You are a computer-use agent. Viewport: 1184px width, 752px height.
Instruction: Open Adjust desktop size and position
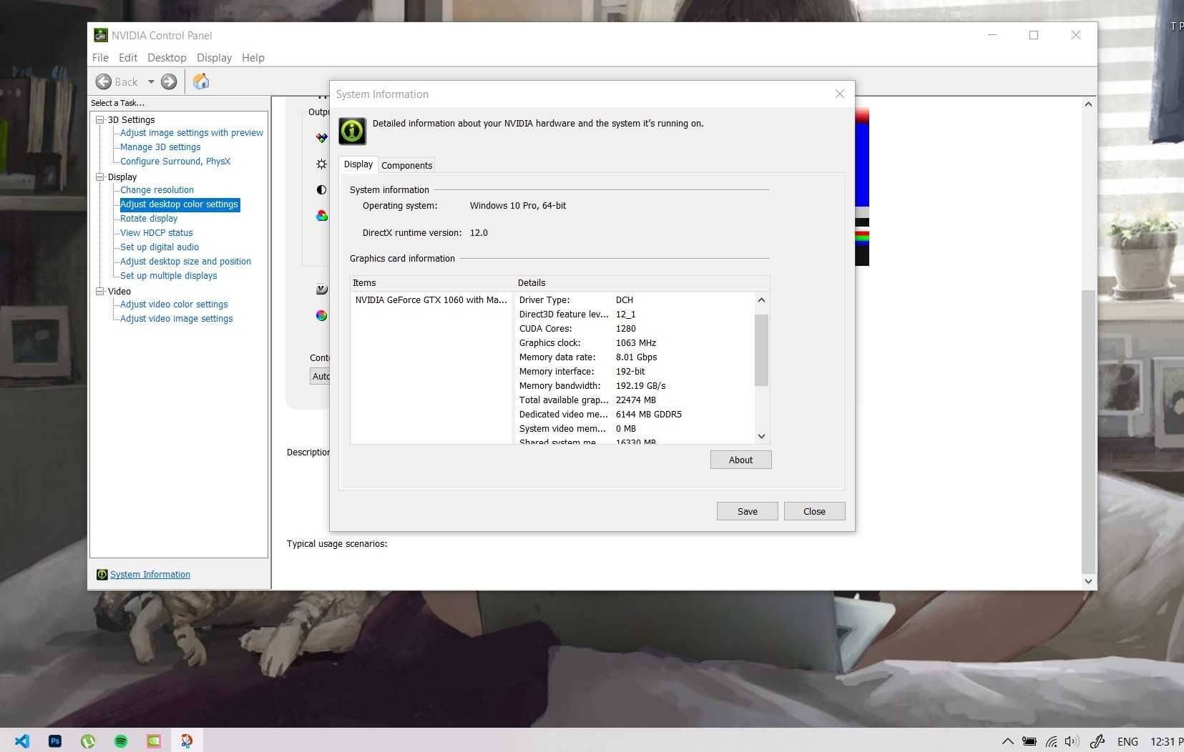point(185,262)
